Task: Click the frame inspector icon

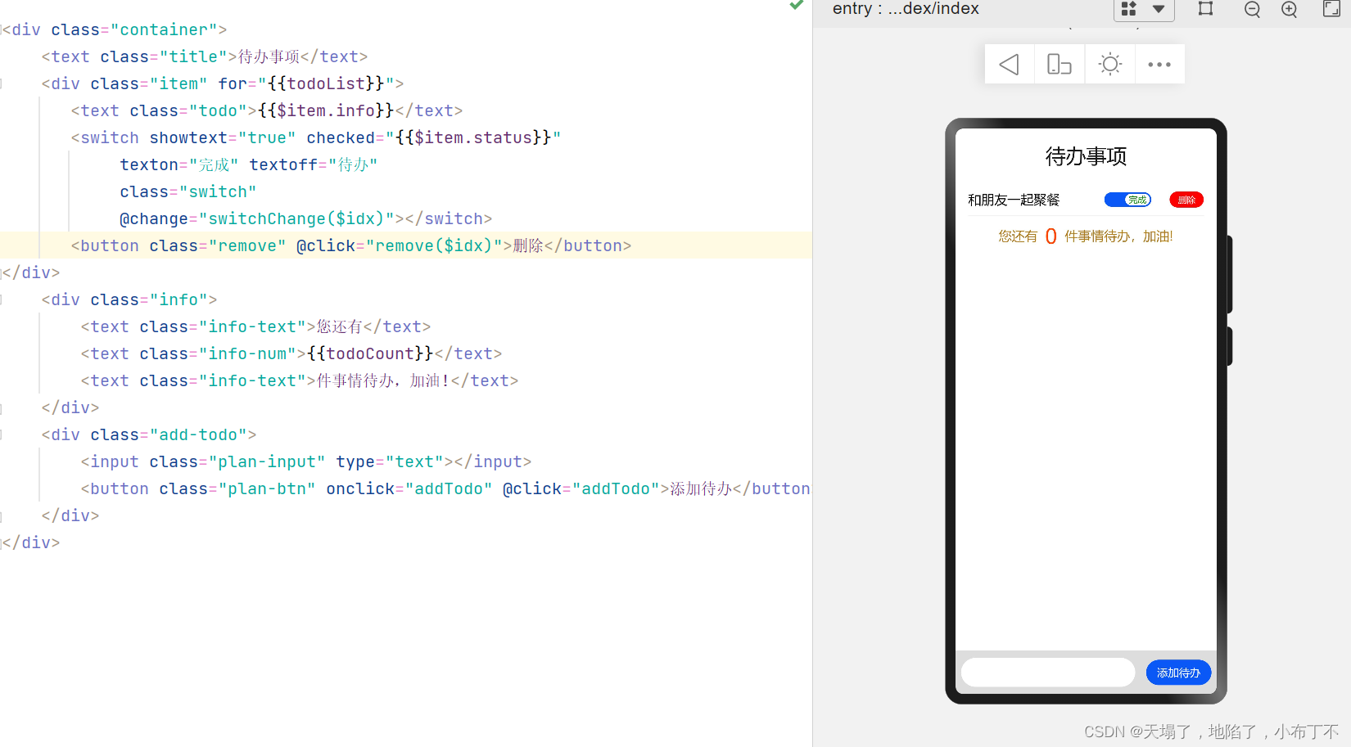Action: pyautogui.click(x=1206, y=9)
